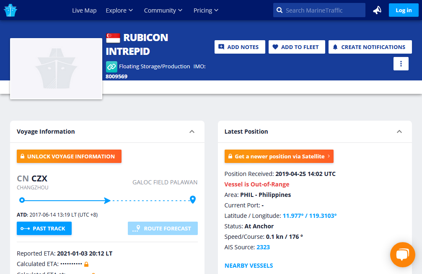Collapse the Voyage Information panel

[192, 132]
